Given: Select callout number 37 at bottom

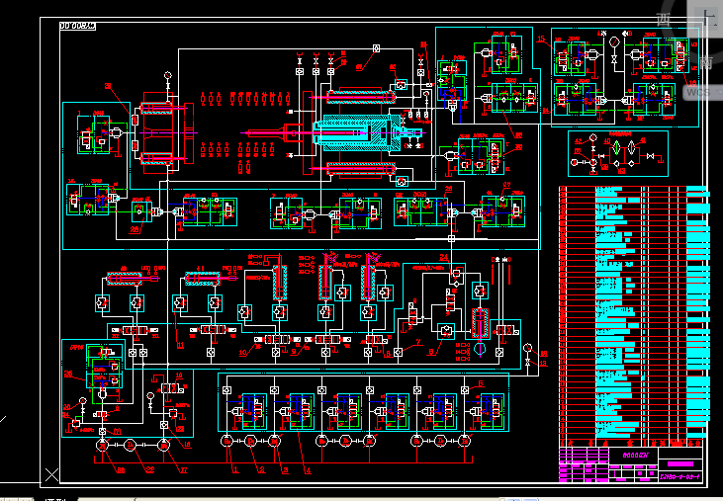Looking at the screenshot, I should tap(183, 470).
